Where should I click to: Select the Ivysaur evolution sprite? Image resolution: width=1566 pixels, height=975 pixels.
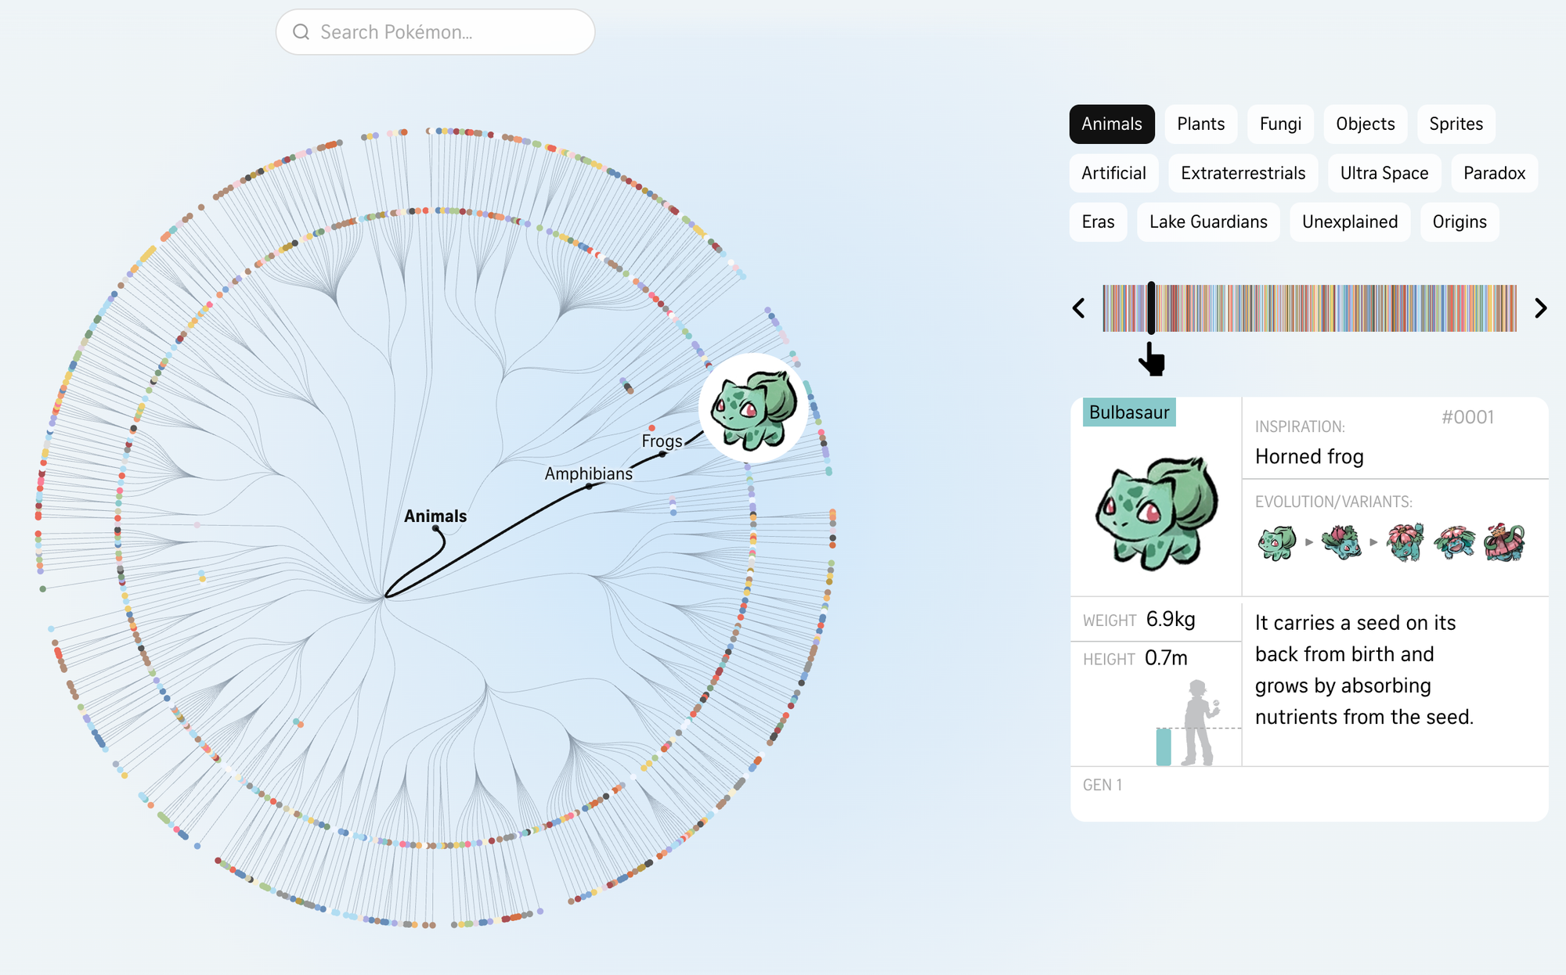[1341, 541]
